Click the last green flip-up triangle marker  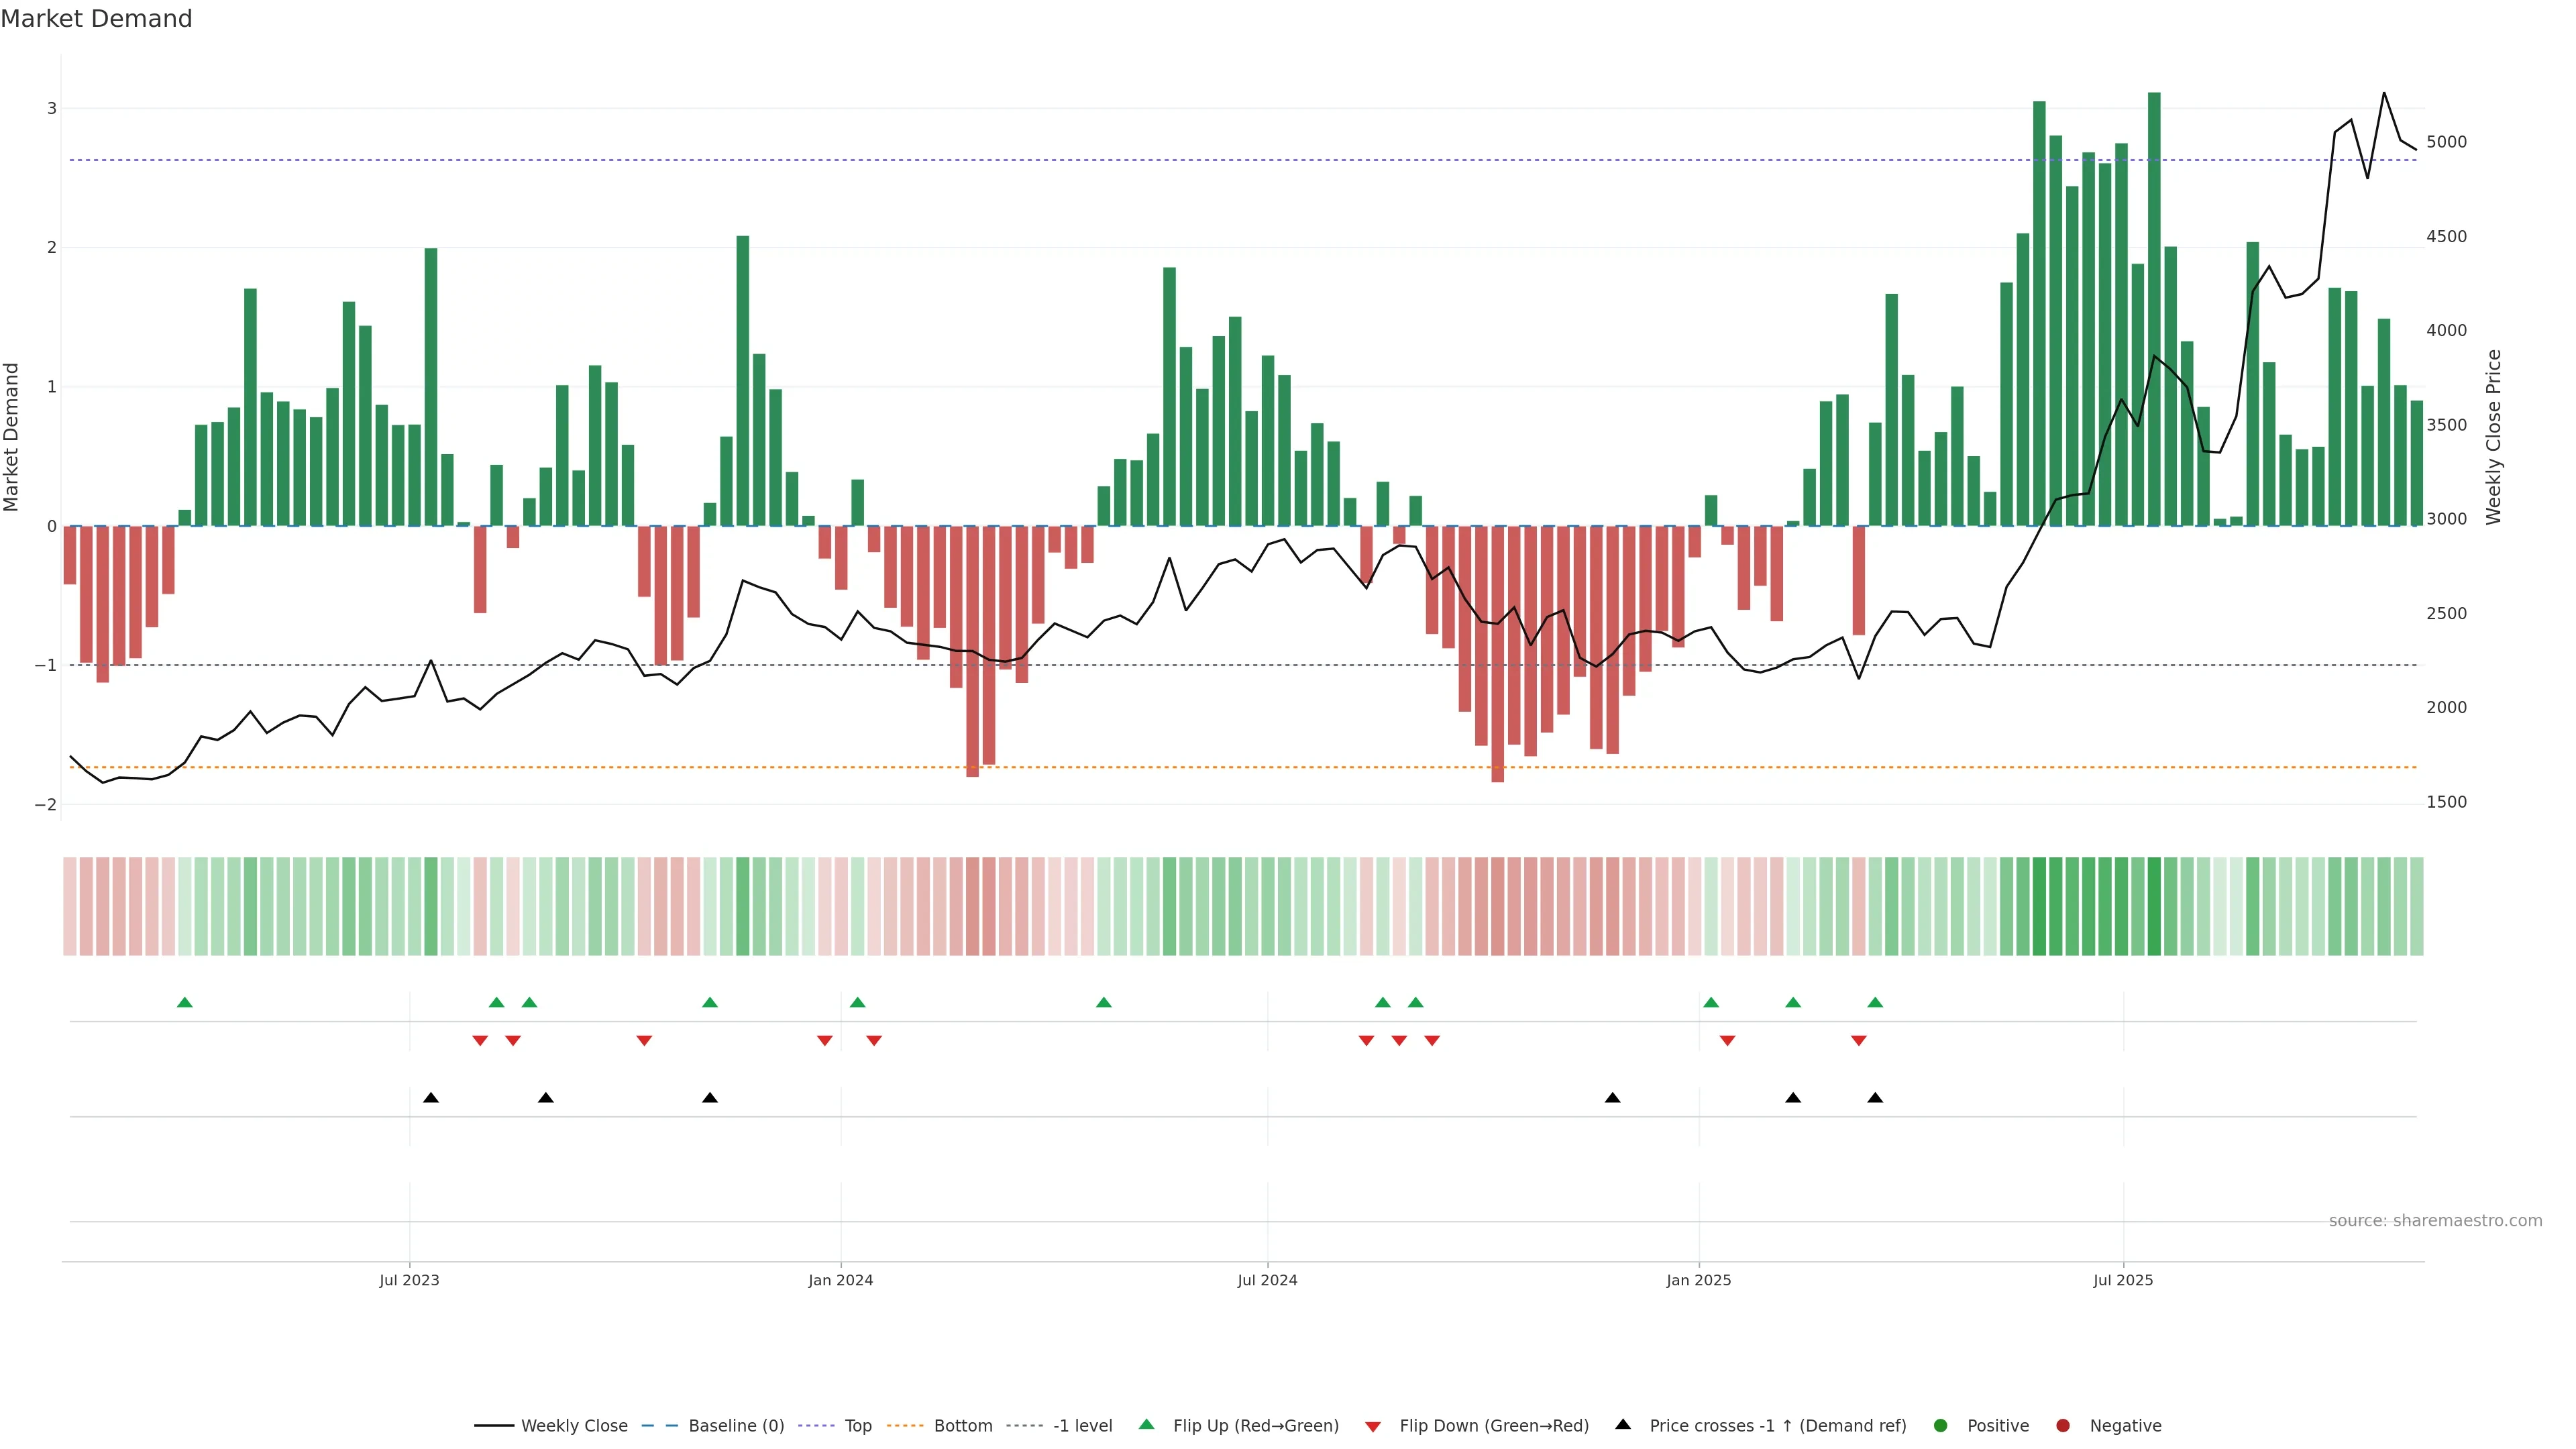pos(1875,1003)
